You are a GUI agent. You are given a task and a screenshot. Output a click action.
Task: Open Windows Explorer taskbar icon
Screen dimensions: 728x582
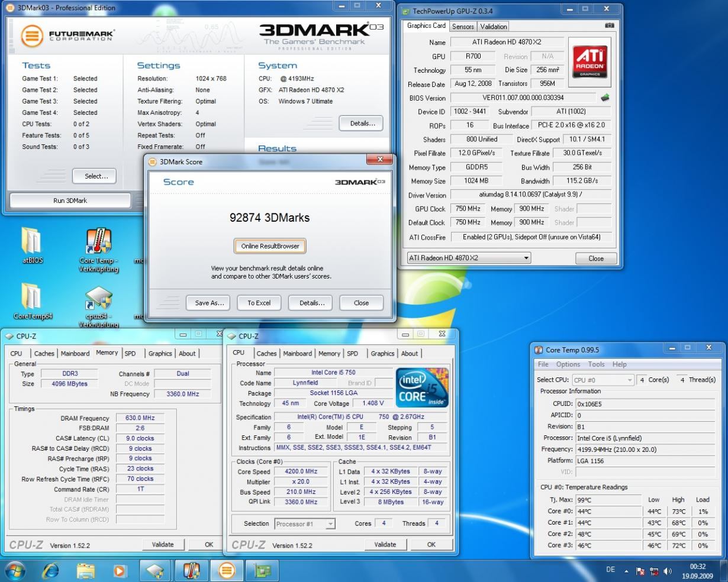pos(86,571)
